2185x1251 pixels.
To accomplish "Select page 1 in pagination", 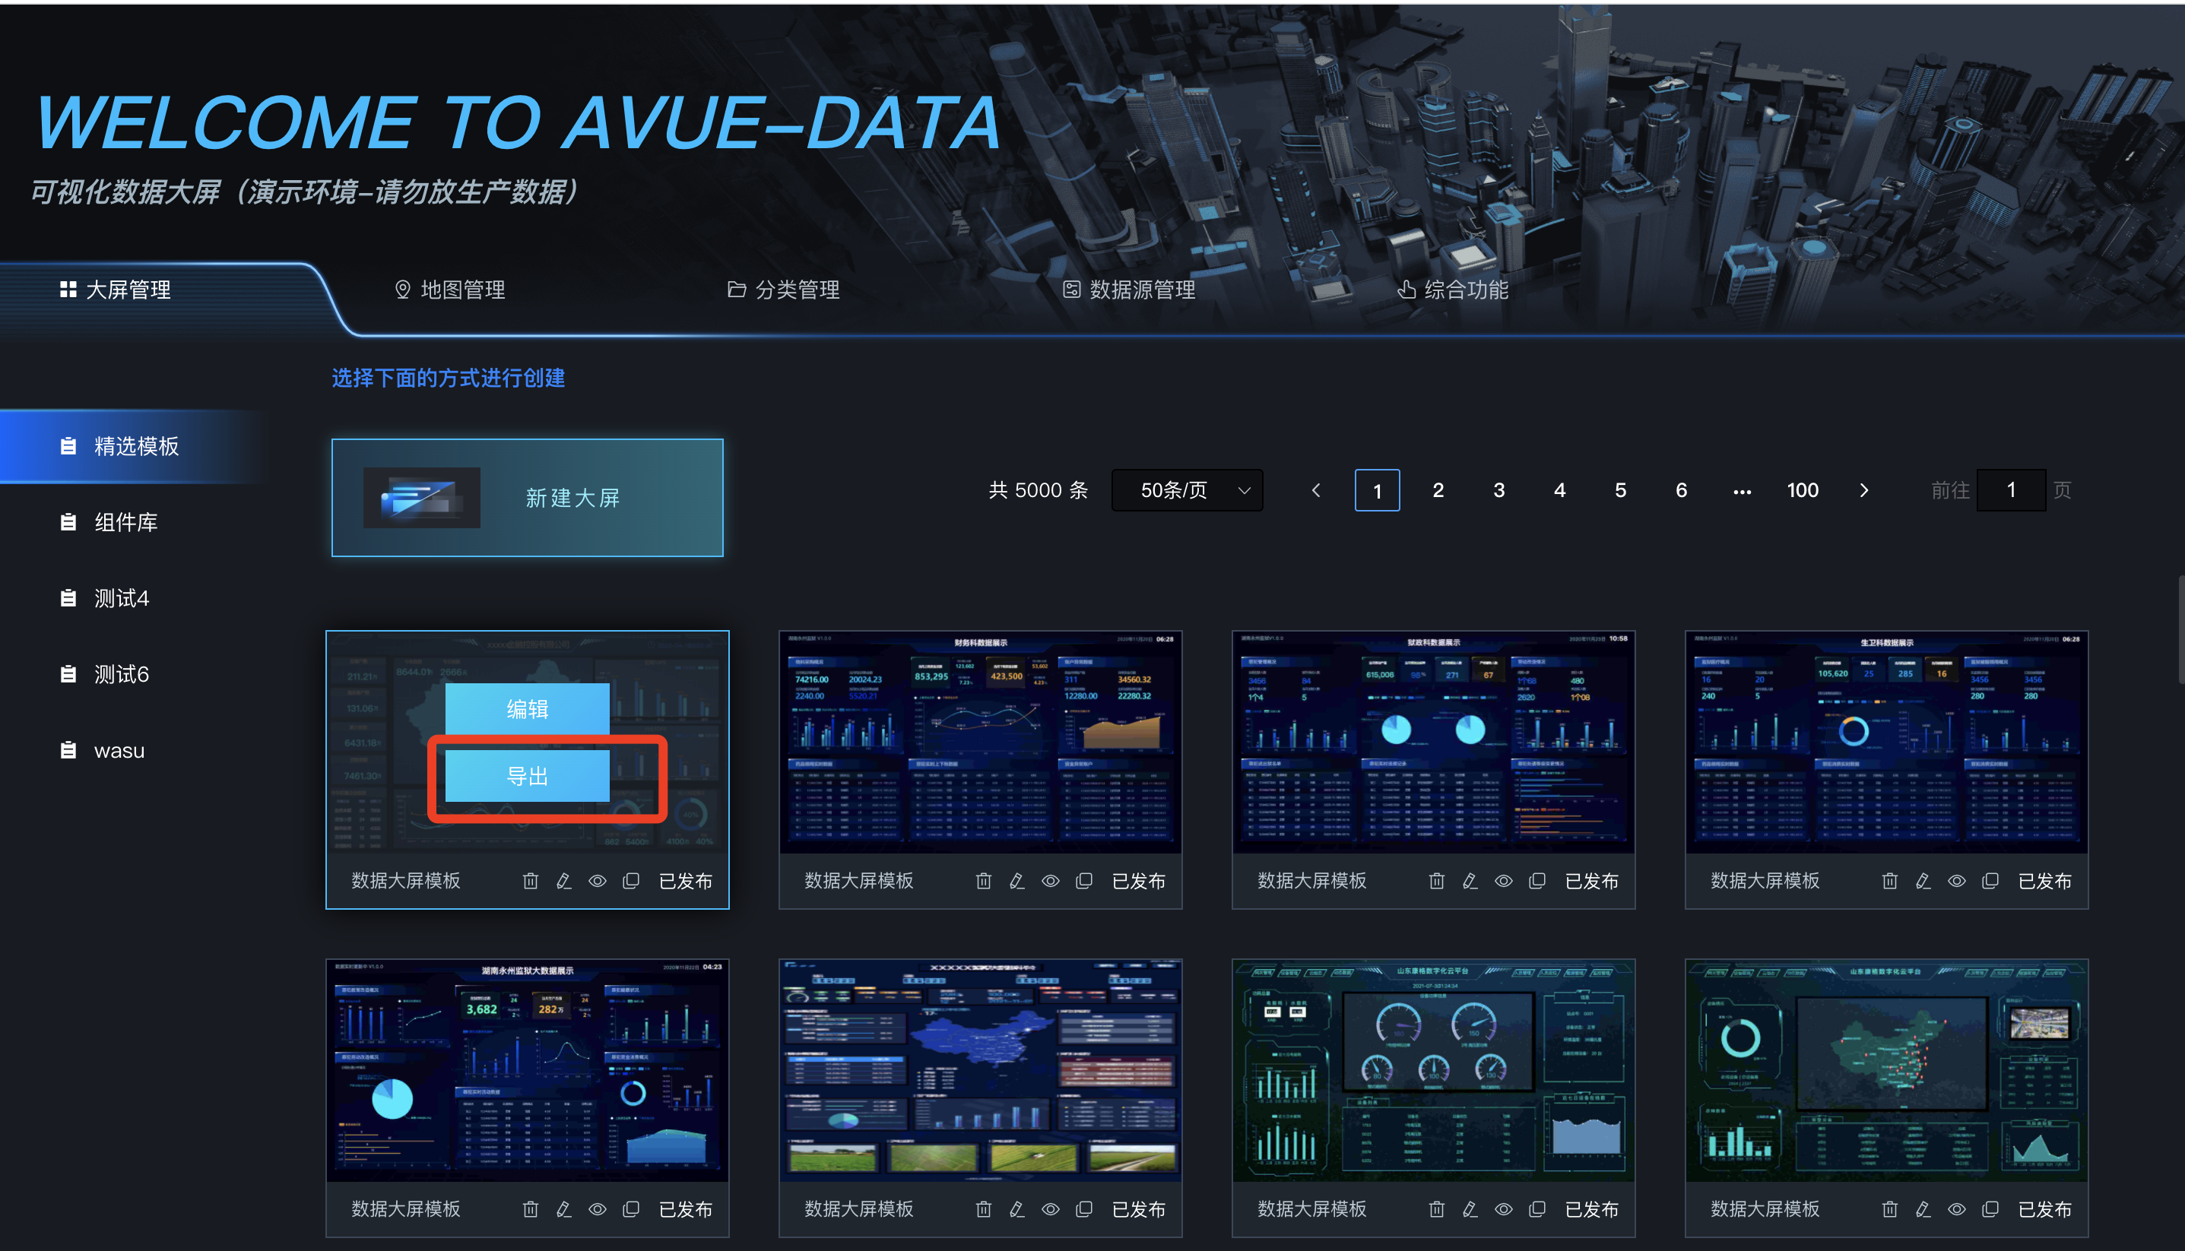I will [x=1378, y=489].
